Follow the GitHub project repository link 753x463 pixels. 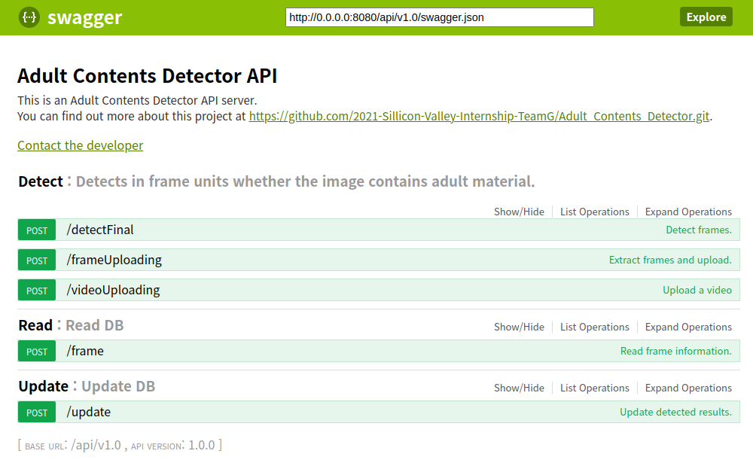pos(479,116)
